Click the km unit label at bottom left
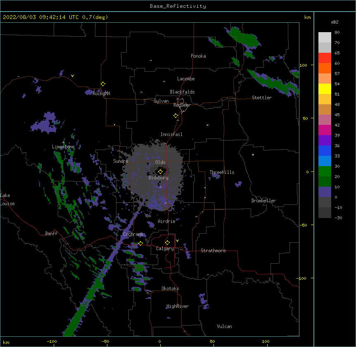The height and width of the screenshot is (347, 356). point(6,342)
